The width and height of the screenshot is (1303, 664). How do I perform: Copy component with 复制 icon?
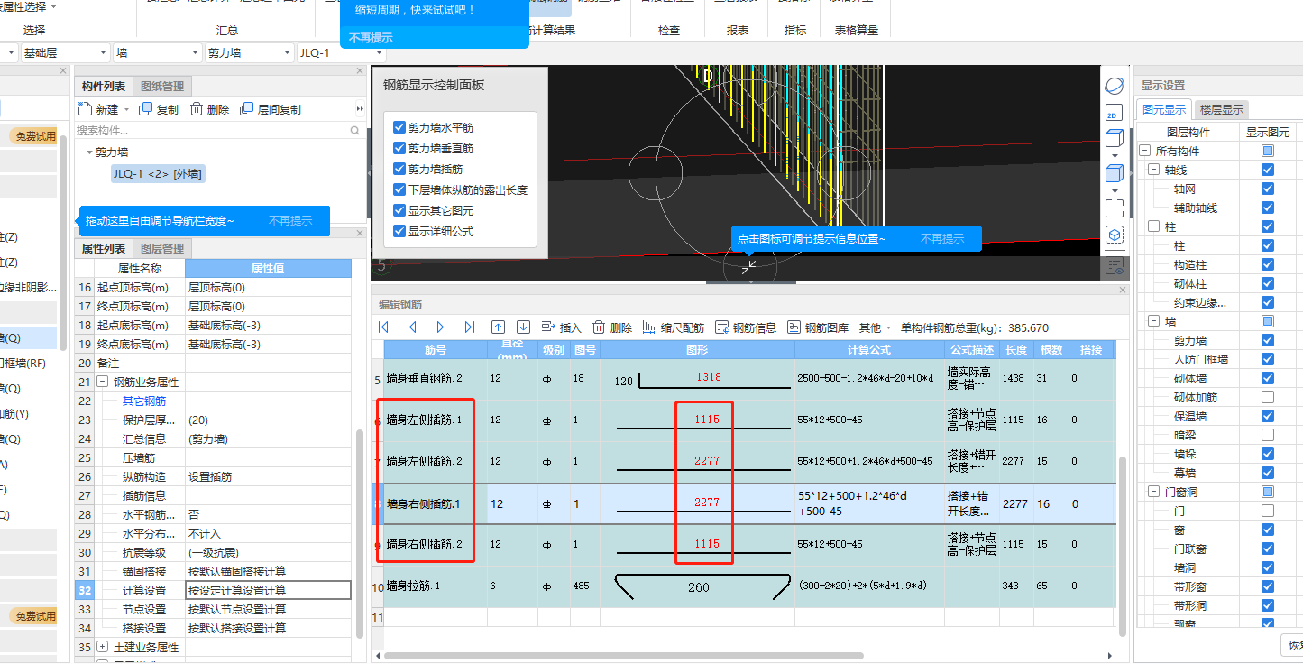(159, 109)
